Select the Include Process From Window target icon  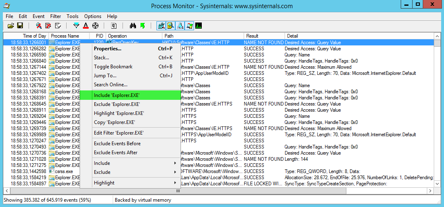coord(95,26)
